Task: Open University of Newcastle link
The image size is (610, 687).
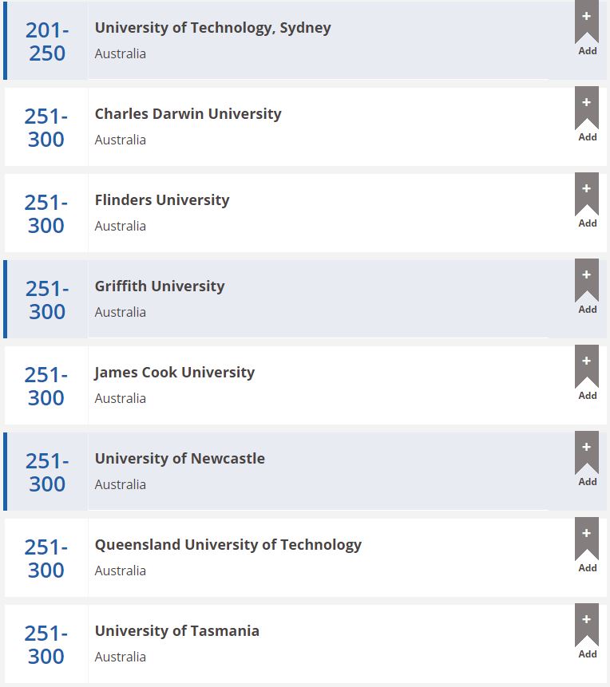Action: click(180, 459)
